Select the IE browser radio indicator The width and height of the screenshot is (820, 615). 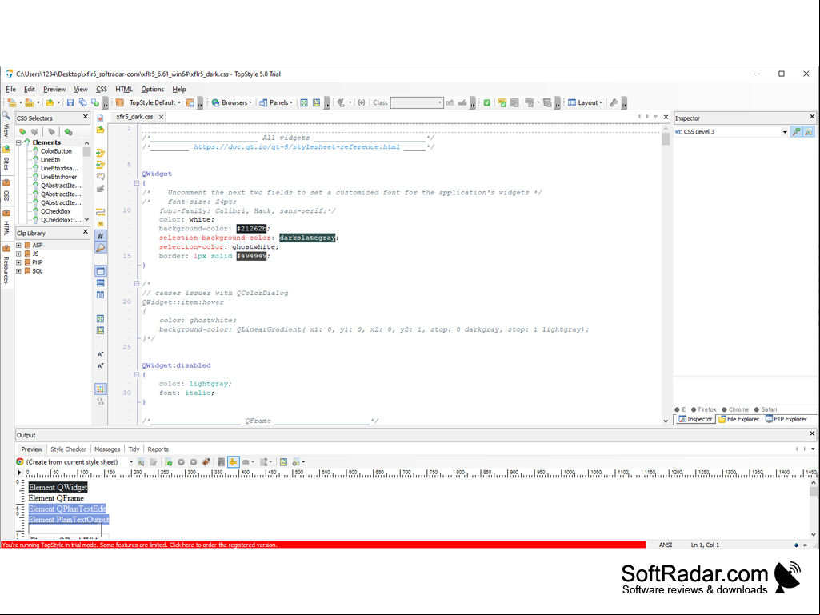678,409
